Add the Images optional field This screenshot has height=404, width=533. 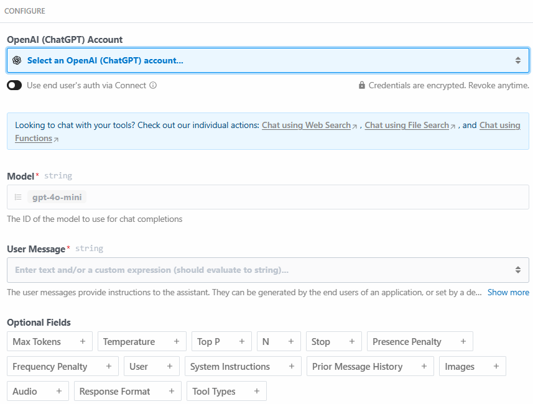473,366
